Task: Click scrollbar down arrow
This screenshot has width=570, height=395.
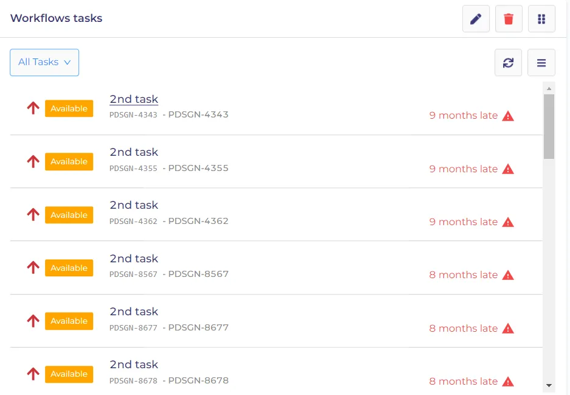Action: point(549,385)
